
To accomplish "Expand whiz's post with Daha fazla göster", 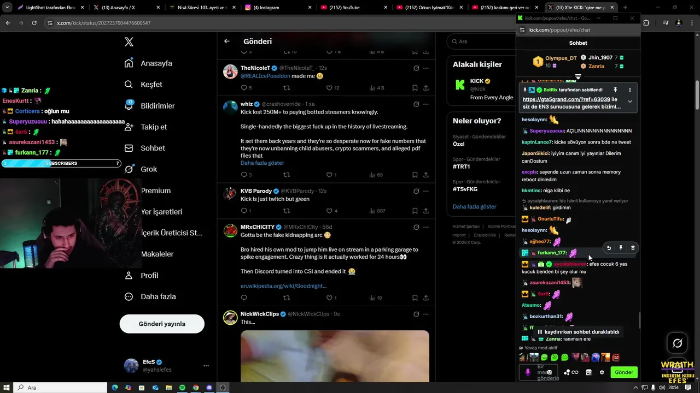I will coord(262,163).
